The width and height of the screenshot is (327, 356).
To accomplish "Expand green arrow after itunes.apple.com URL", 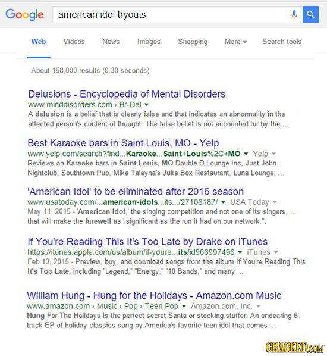I will (x=240, y=252).
